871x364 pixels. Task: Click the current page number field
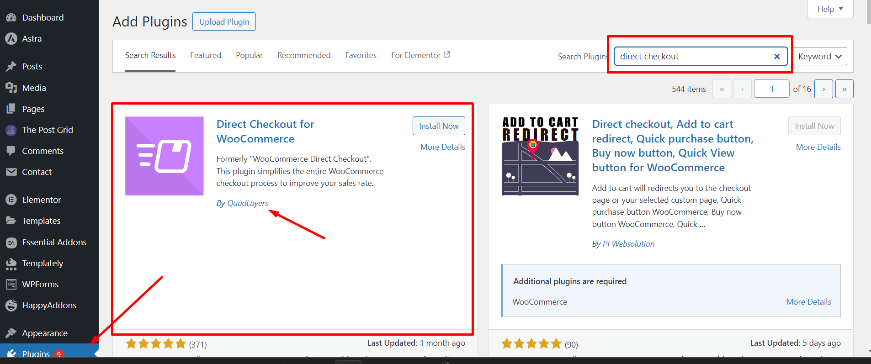click(x=771, y=89)
